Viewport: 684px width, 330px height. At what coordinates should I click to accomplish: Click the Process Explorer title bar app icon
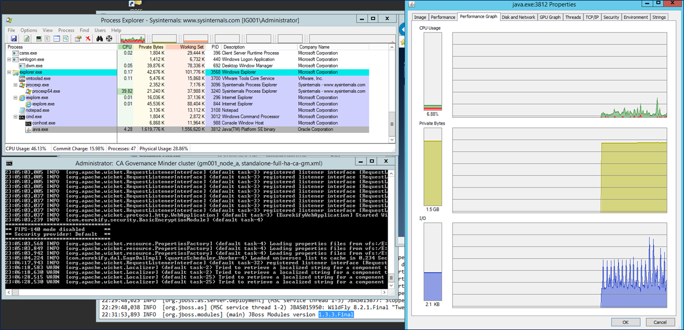pos(9,20)
